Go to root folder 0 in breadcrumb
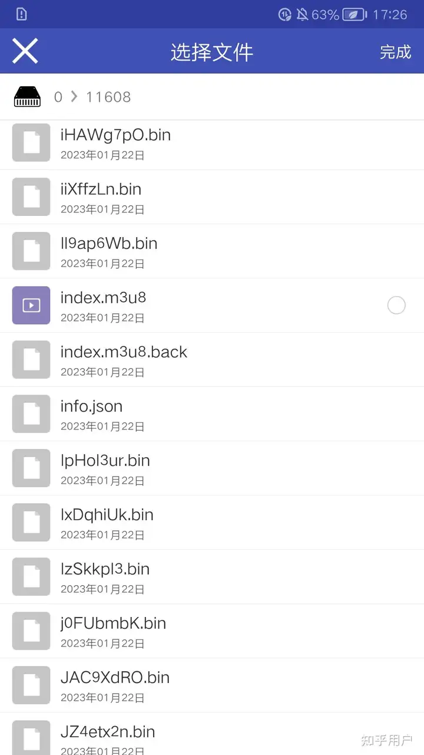Viewport: 424px width, 755px height. [58, 97]
